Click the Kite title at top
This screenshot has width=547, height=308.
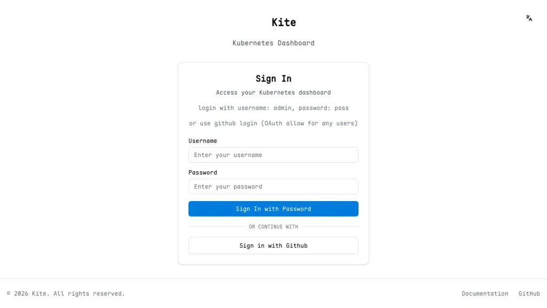pos(284,22)
